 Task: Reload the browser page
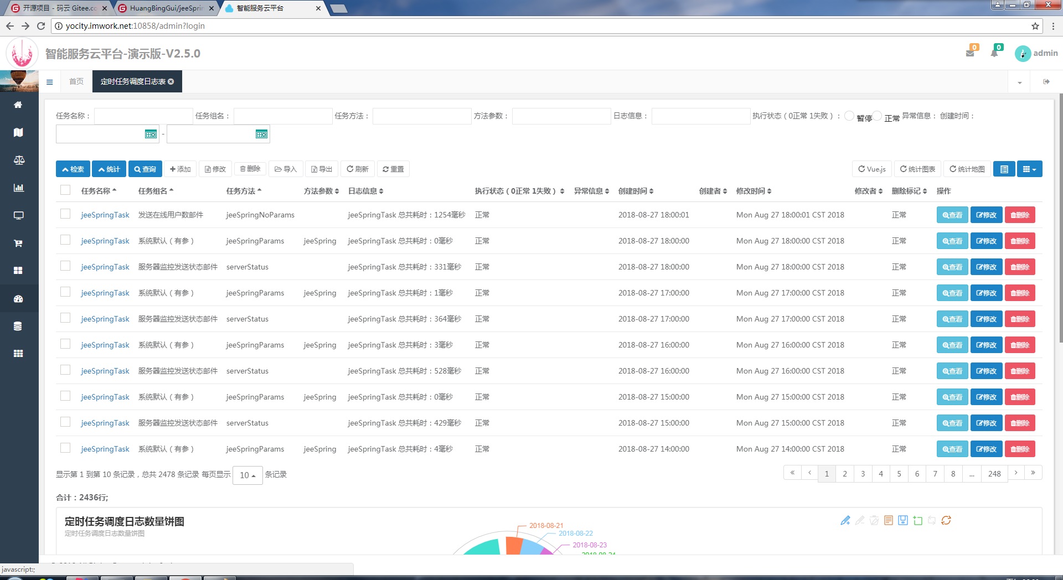click(x=41, y=26)
